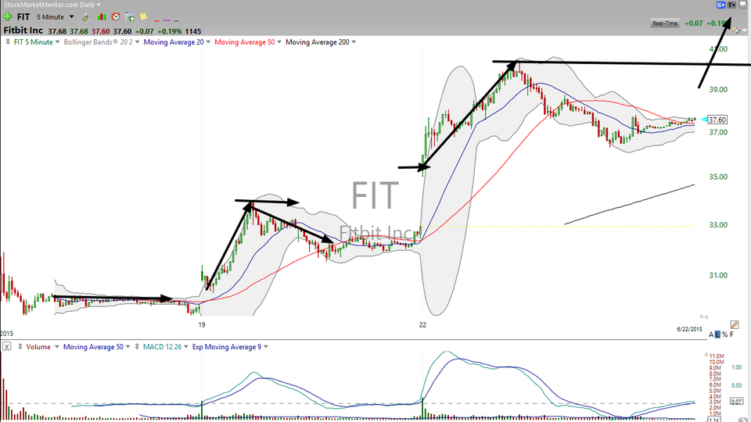Toggle the A arithmetic scale option
The image size is (751, 422).
[711, 334]
